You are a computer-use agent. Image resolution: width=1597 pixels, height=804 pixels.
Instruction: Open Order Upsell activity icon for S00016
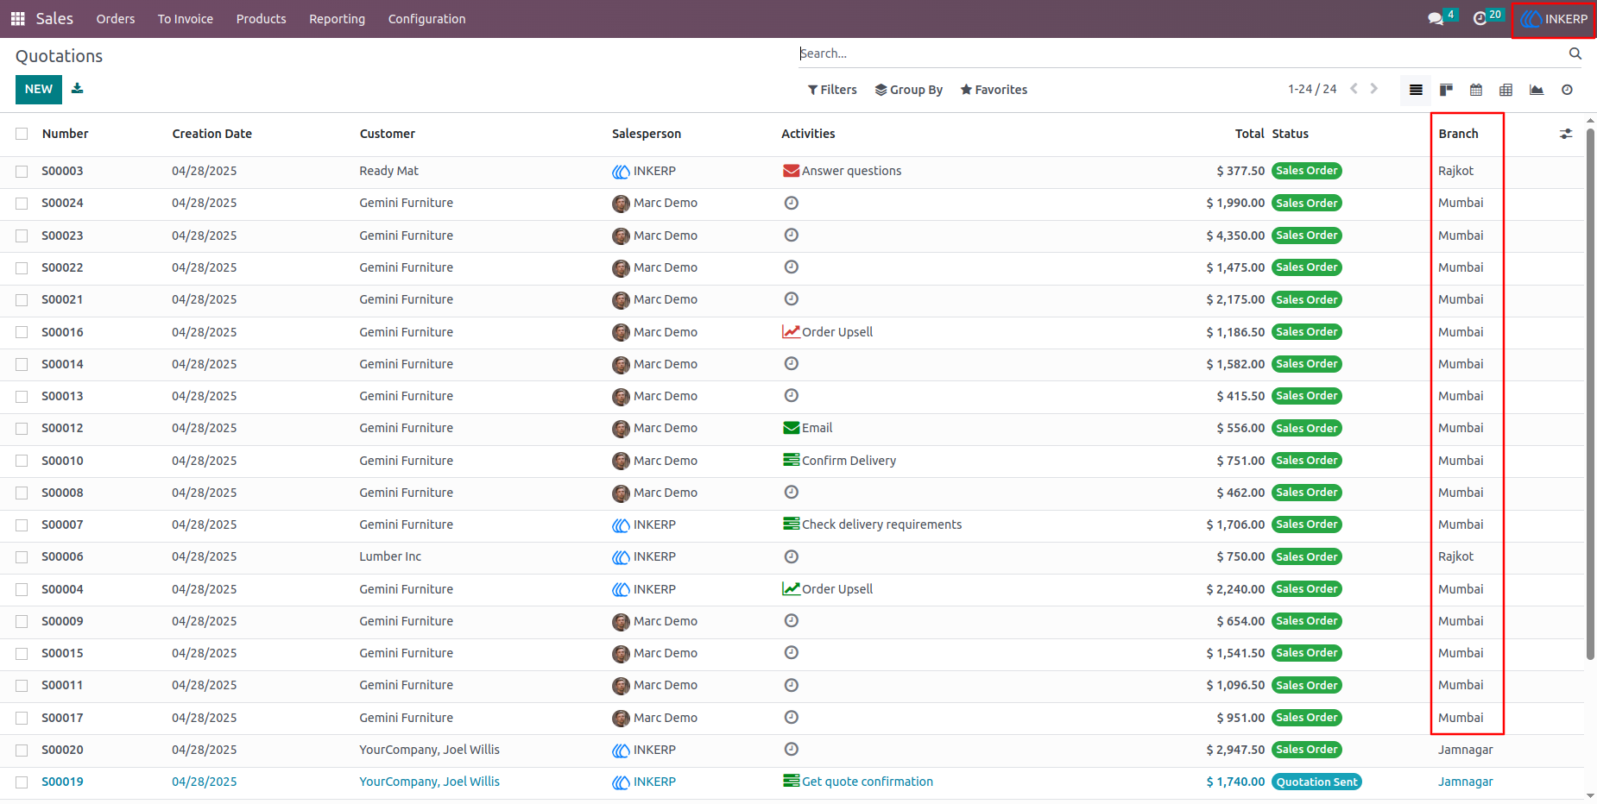point(791,332)
